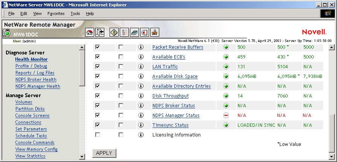
Task: Check second checkbox in NDPS Manager Status row
Action: [121, 115]
